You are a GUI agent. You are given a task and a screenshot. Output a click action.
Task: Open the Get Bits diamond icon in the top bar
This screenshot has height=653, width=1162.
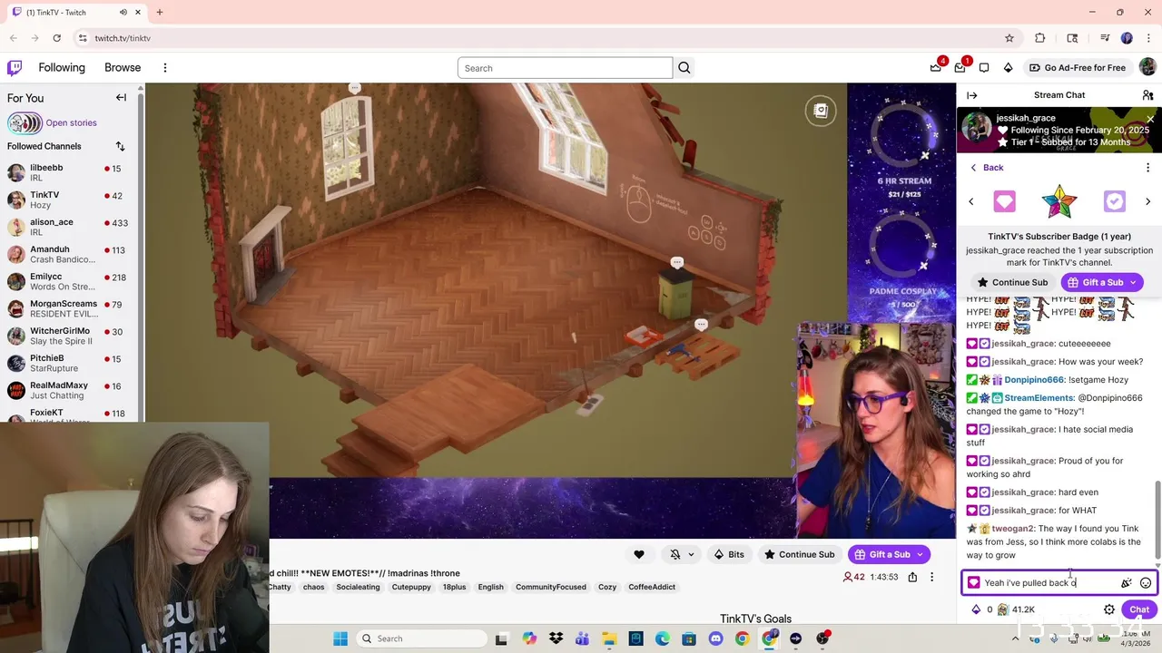(x=1008, y=68)
